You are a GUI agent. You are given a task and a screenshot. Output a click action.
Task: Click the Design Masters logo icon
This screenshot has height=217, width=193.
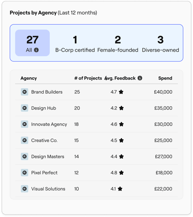25,156
